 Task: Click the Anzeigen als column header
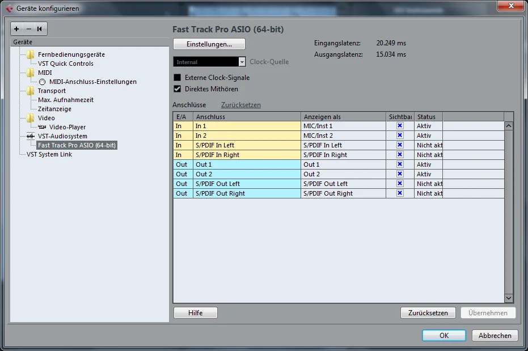click(343, 117)
